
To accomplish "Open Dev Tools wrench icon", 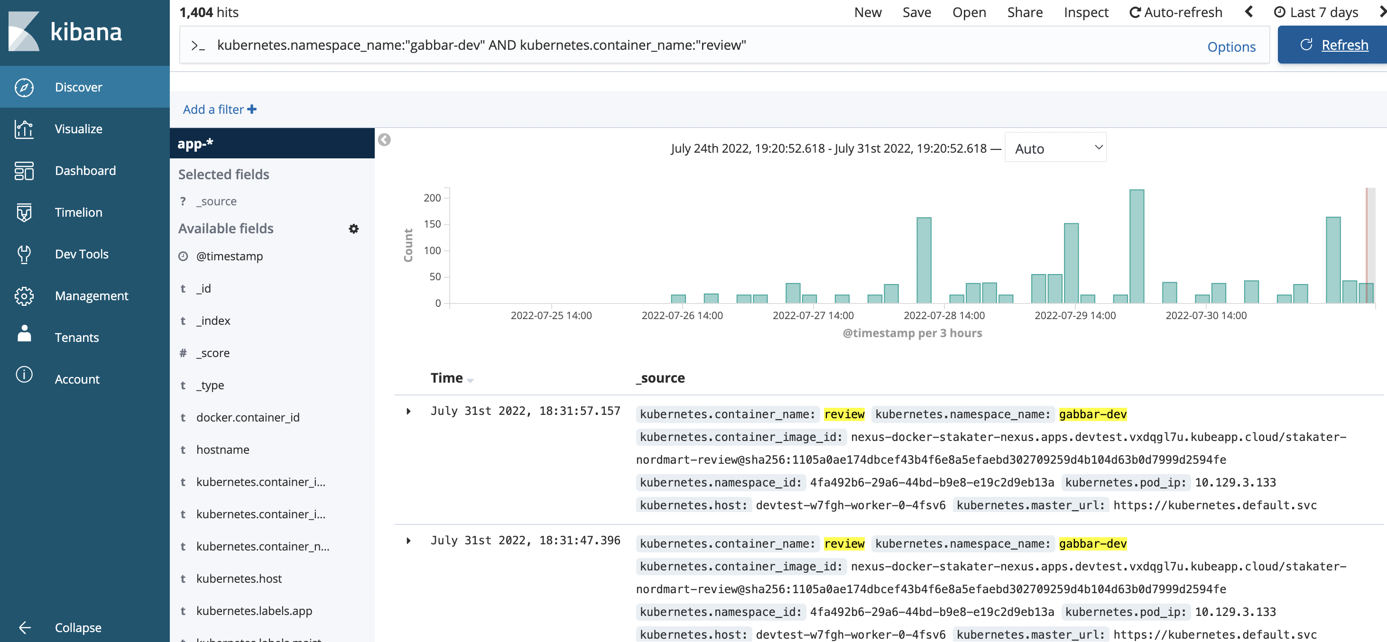I will (x=24, y=254).
